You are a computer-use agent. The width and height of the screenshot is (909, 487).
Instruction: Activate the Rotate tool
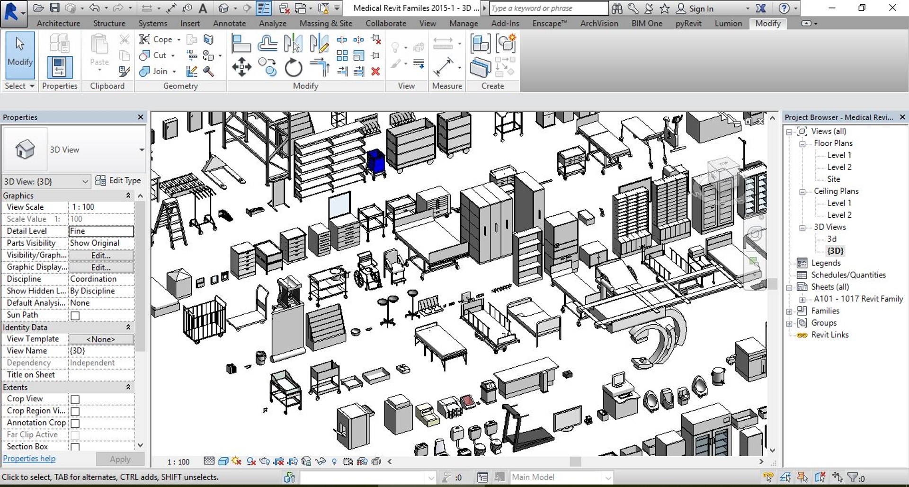pos(294,67)
